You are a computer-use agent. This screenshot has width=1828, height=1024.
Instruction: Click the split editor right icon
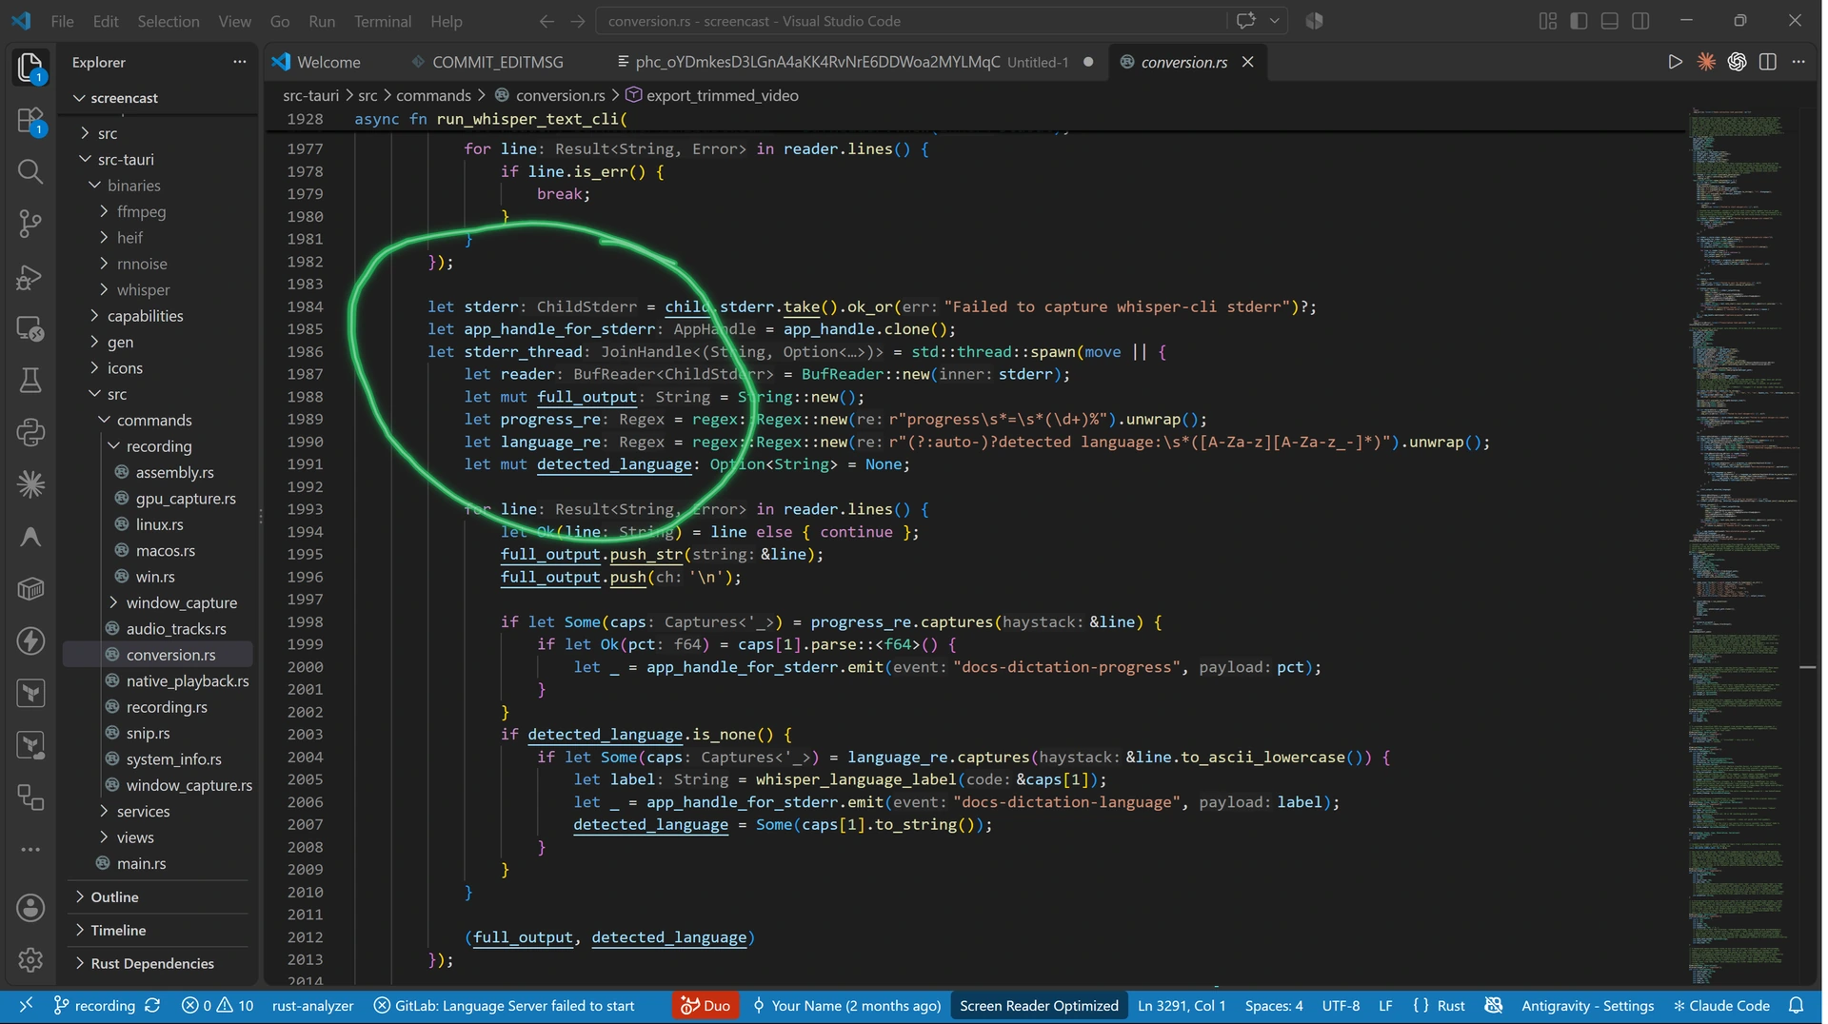click(1768, 62)
